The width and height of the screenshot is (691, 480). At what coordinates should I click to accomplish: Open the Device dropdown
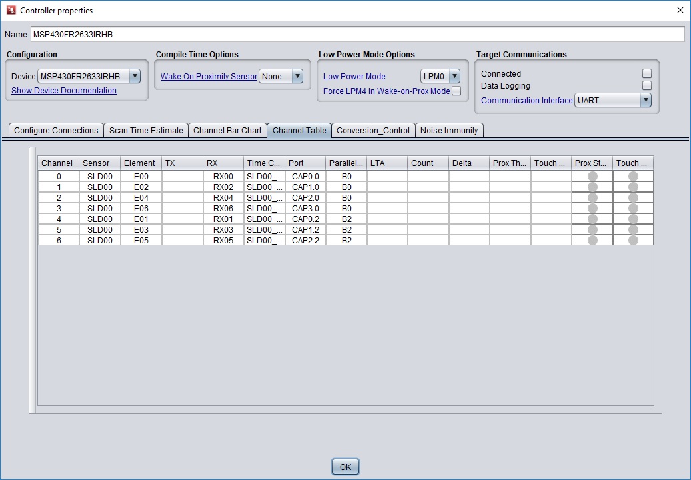(x=89, y=76)
